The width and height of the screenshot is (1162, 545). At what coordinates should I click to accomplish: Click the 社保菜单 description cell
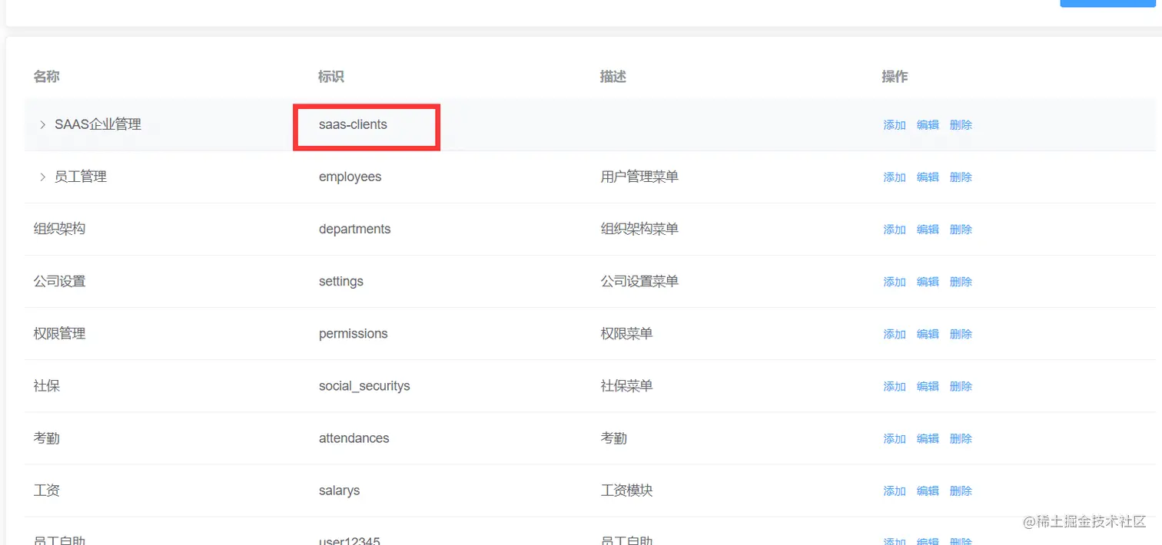click(x=626, y=385)
